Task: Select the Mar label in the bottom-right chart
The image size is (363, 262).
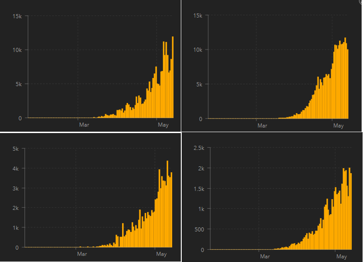Action: click(265, 257)
